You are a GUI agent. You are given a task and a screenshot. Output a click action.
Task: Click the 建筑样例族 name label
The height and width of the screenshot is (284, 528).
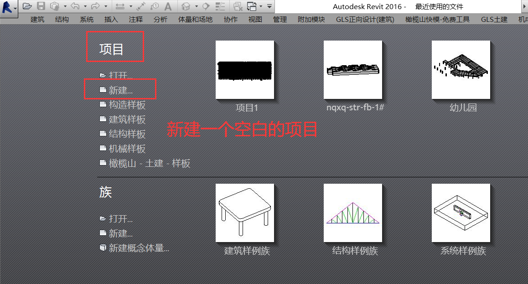pos(247,251)
